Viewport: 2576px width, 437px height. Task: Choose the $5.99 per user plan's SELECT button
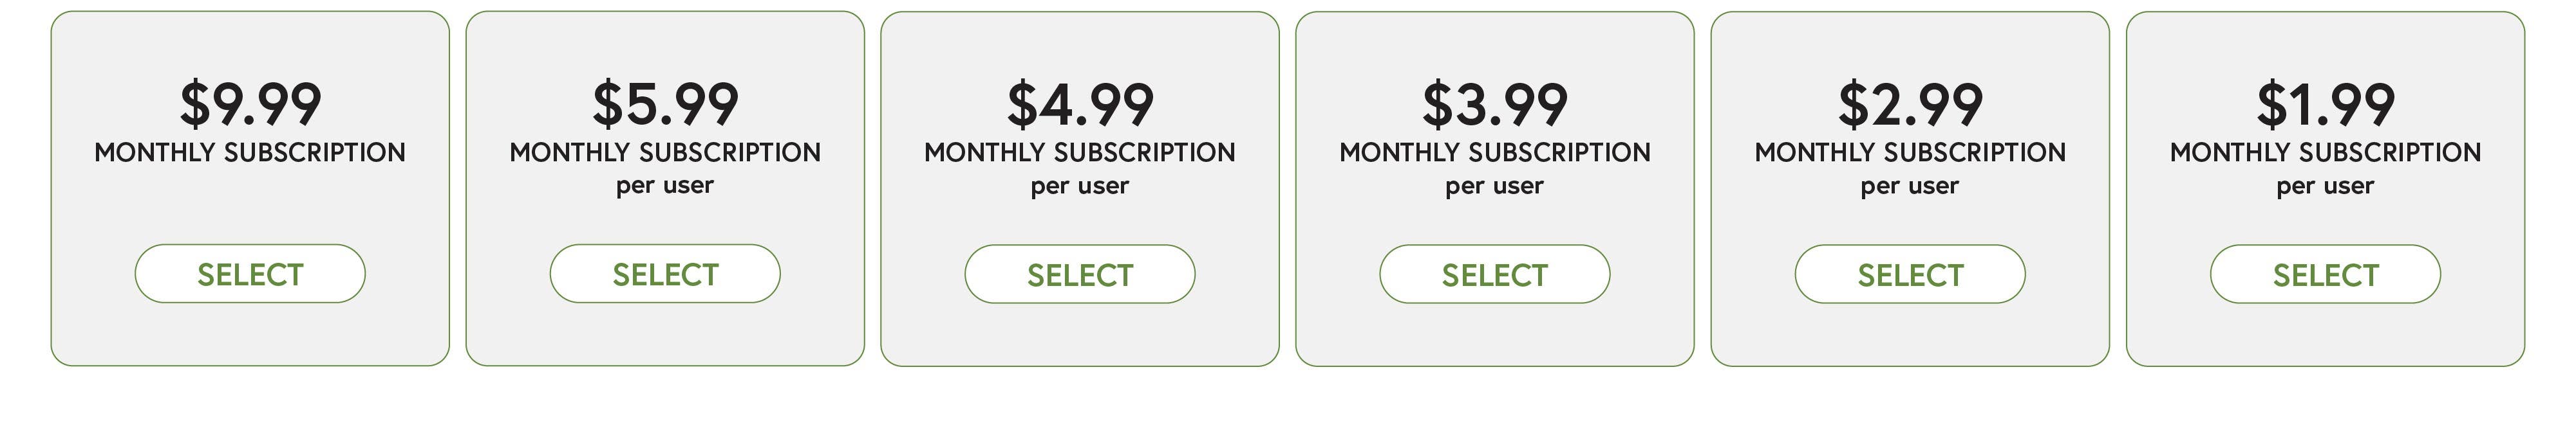[665, 273]
